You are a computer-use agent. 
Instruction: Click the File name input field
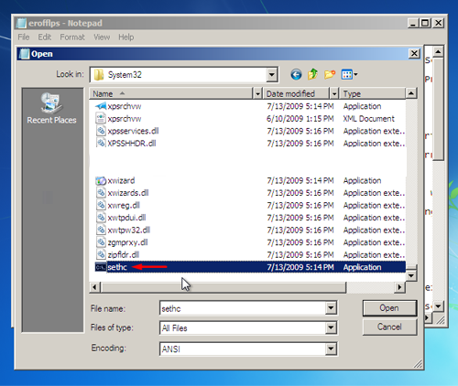tap(243, 308)
